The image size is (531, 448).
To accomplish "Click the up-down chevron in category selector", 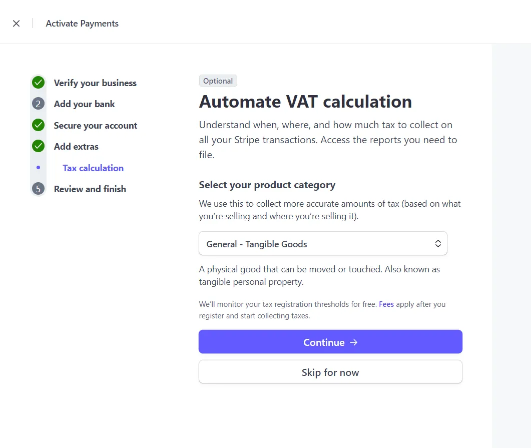I will click(438, 243).
